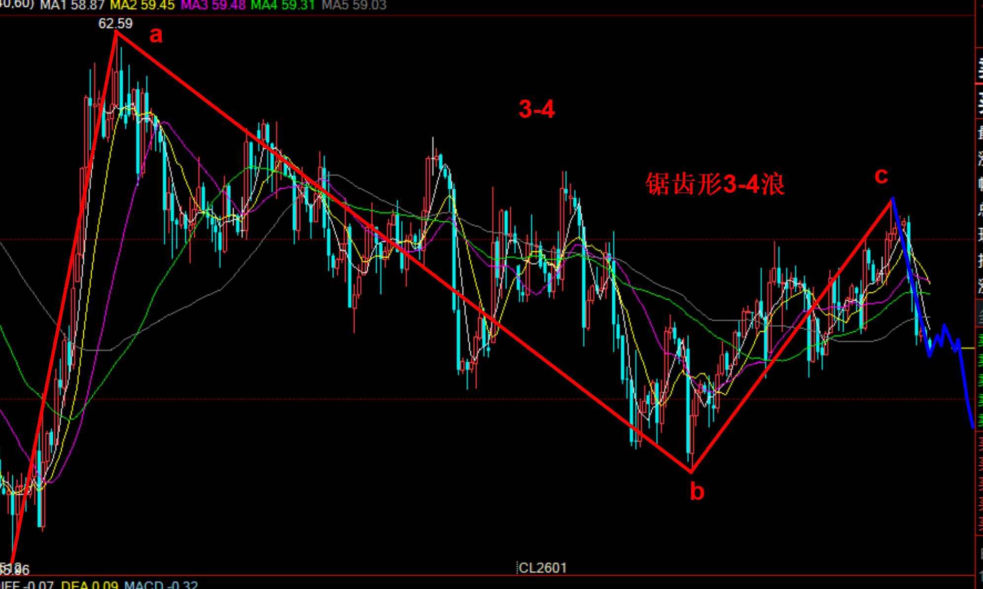
Task: Select the yellow MA2 59.45 label
Action: (142, 5)
